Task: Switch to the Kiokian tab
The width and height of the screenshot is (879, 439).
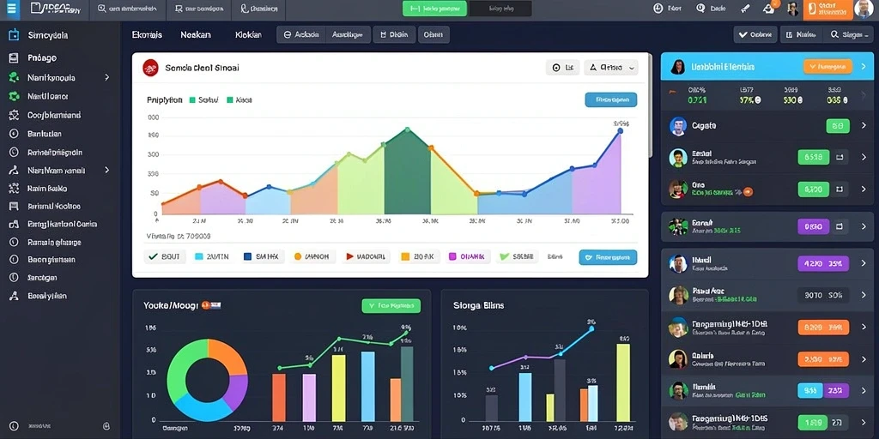Action: click(x=248, y=34)
